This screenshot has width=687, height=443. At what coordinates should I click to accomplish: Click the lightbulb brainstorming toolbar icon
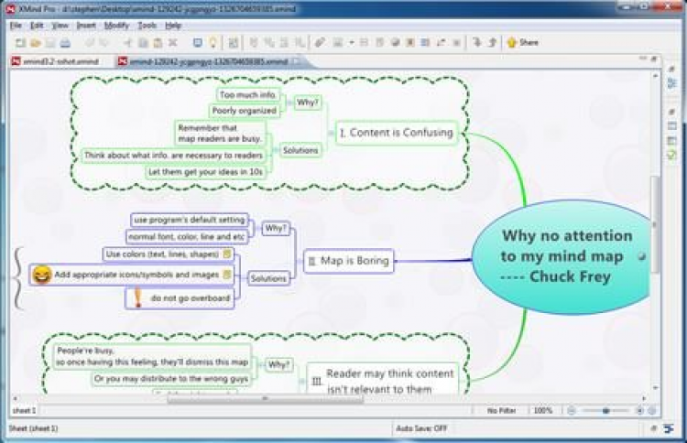[x=213, y=42]
